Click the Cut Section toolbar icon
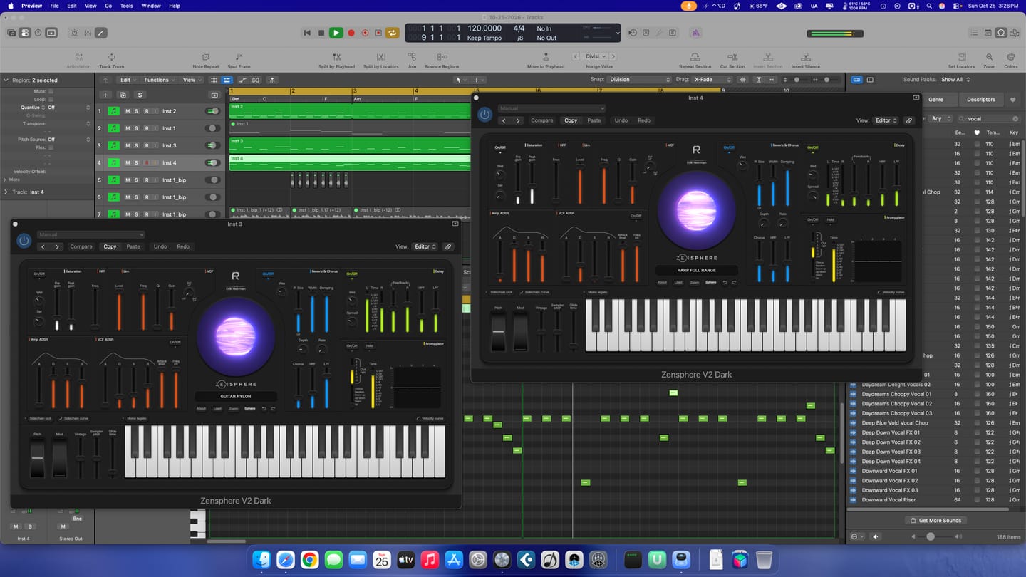Screen dimensions: 1026x577 click(x=732, y=61)
